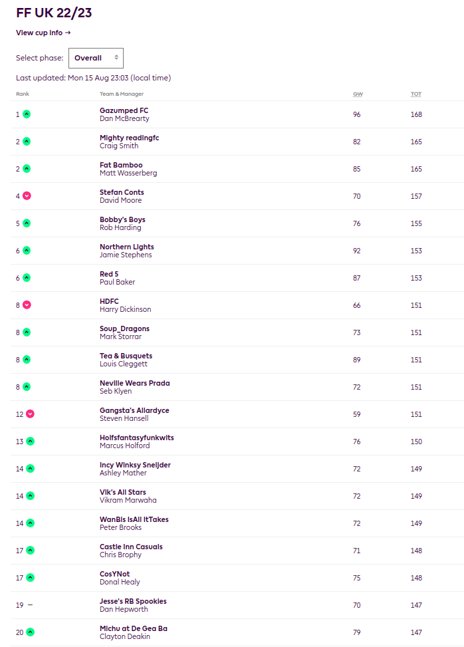Open the Select phase dropdown
464x647 pixels.
click(96, 58)
